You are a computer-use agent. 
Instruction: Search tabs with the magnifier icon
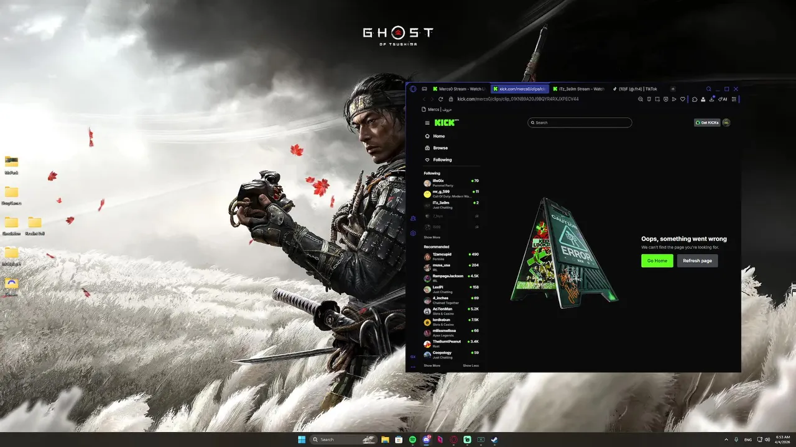pyautogui.click(x=708, y=89)
